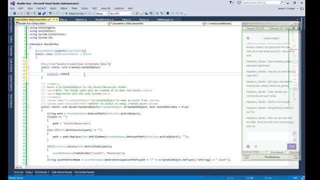Switch to the PieceBehaviour.cs tab

click(x=104, y=19)
